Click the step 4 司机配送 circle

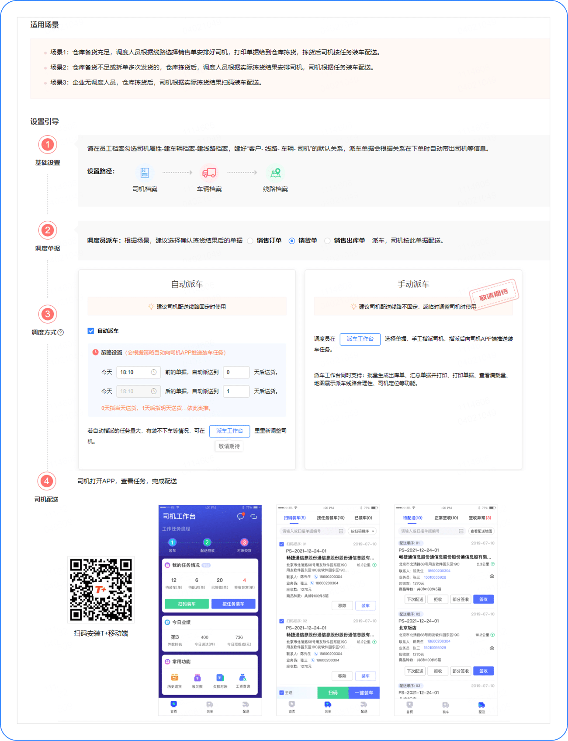tap(47, 481)
